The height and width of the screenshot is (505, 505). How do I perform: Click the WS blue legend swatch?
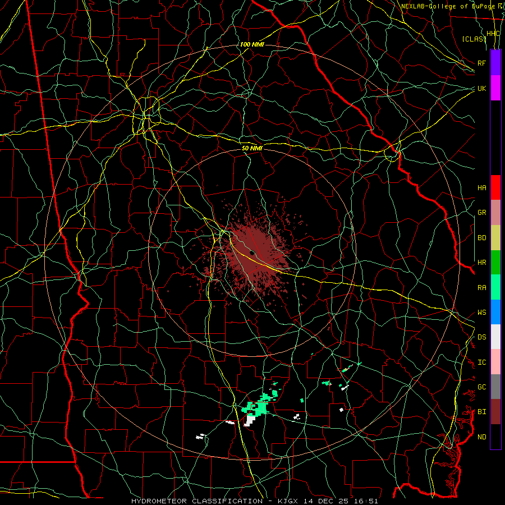[495, 312]
